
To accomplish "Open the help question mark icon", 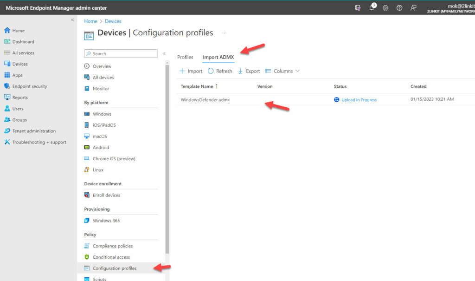I will point(399,8).
